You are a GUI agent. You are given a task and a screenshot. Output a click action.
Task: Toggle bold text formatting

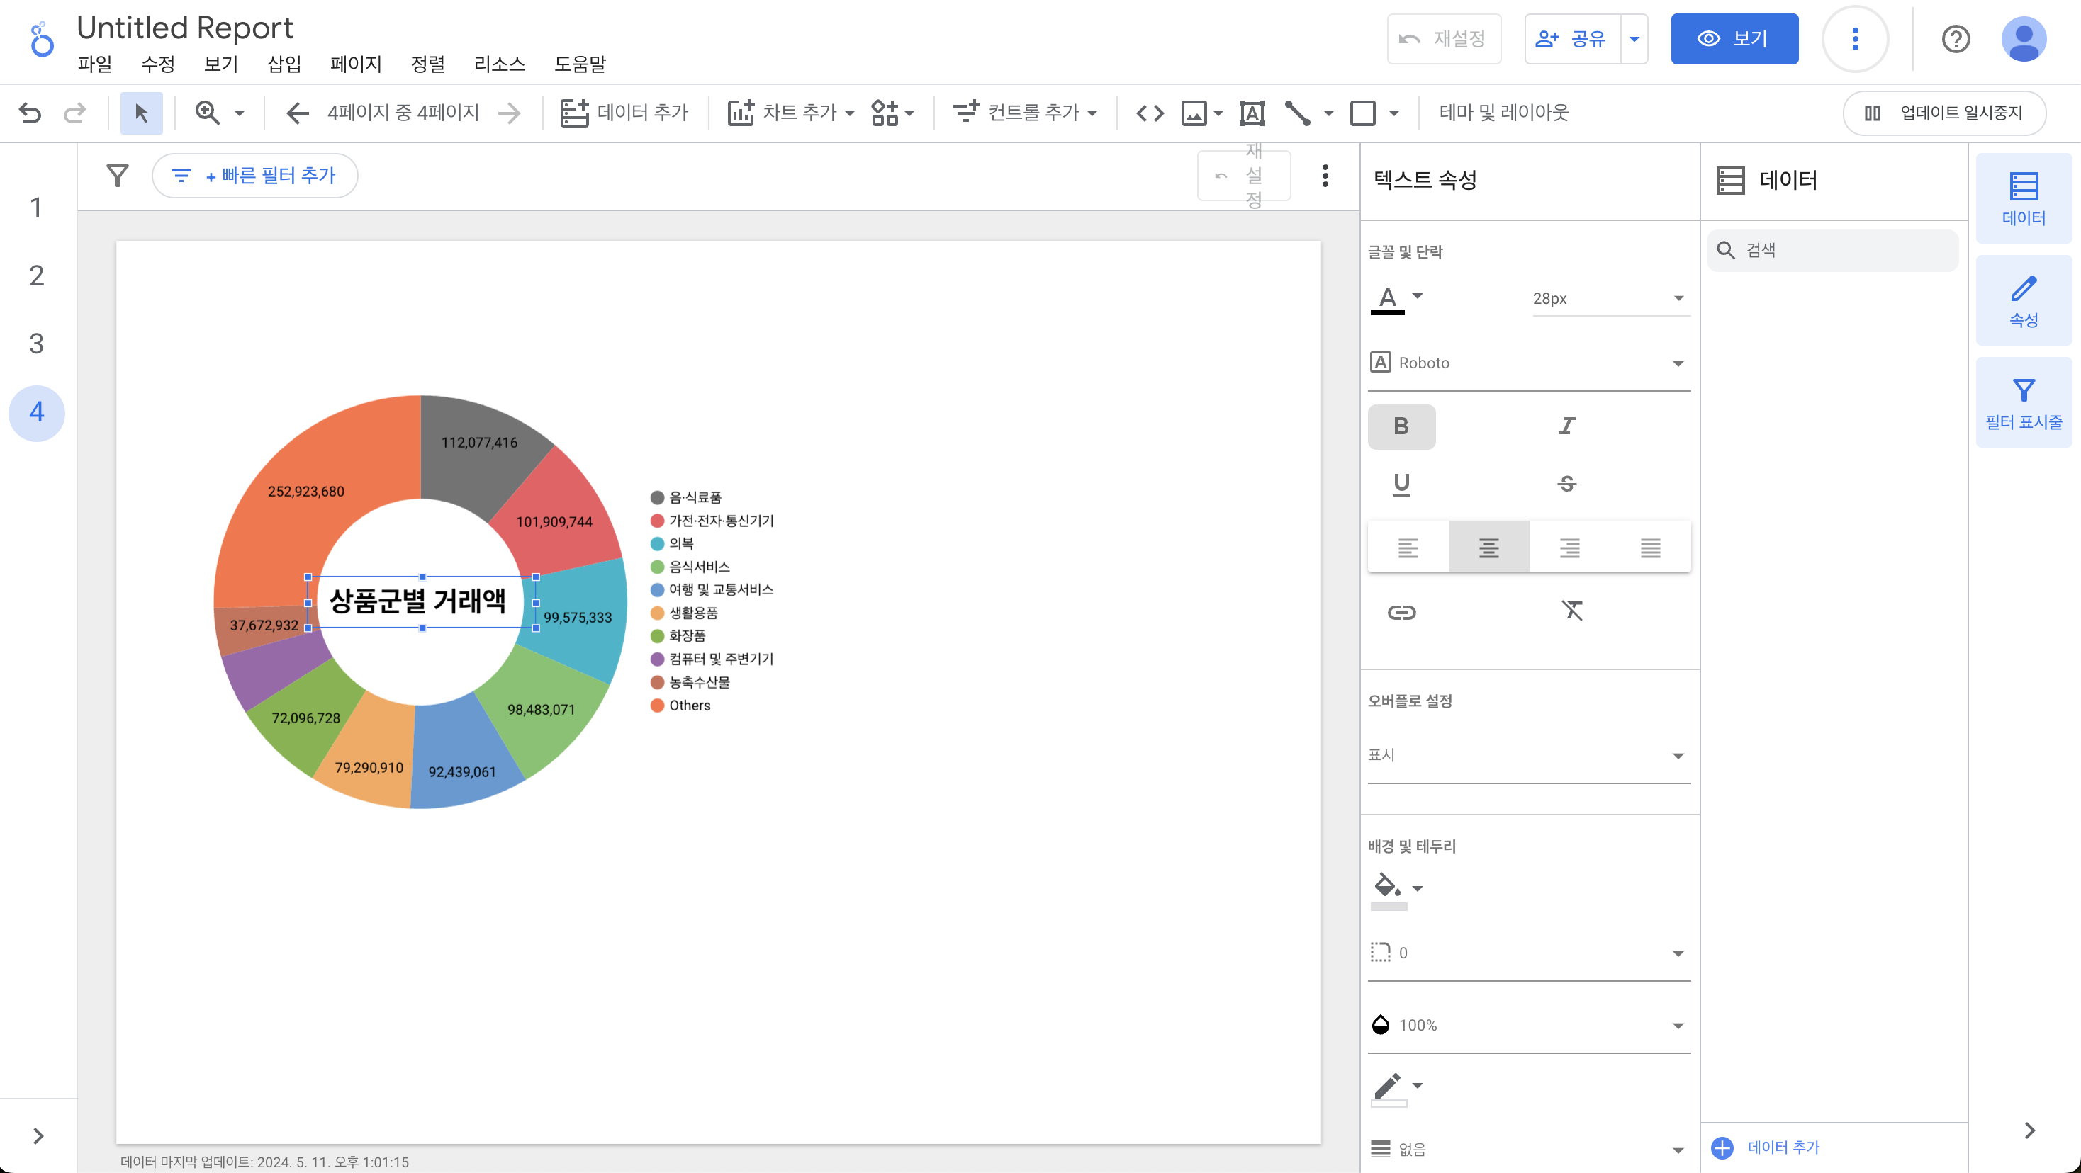pos(1401,426)
